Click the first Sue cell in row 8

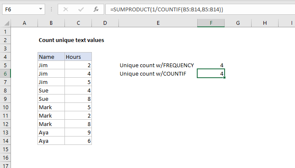[51, 90]
